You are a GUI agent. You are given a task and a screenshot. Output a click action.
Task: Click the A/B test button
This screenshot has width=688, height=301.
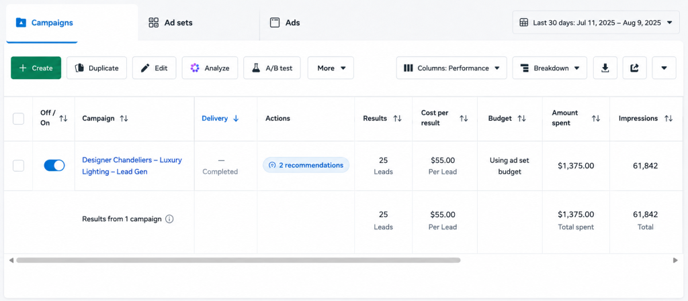click(x=272, y=68)
